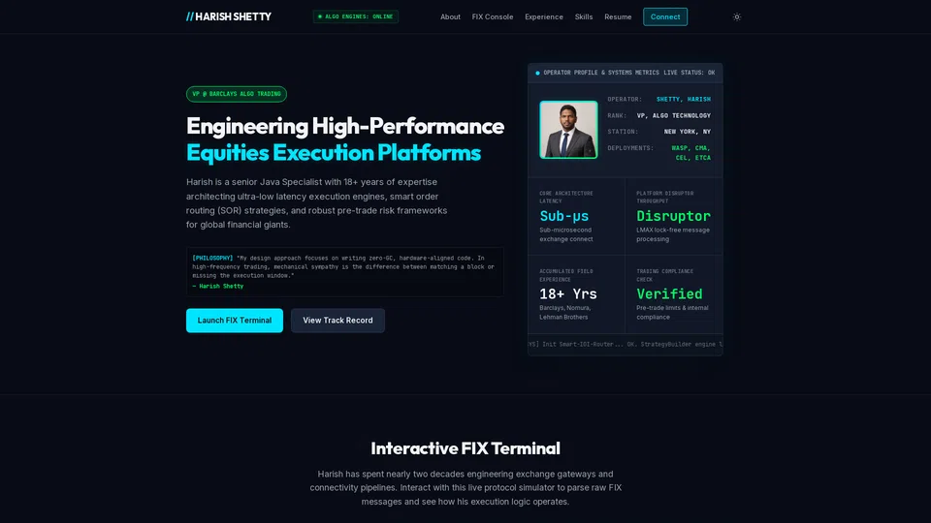Click Harish's profile photo thumbnail
This screenshot has height=523, width=931.
pos(568,129)
